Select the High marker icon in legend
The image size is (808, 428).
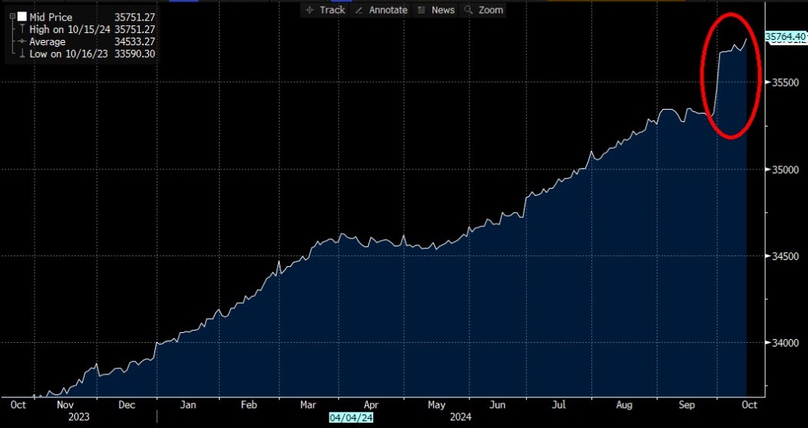(x=22, y=29)
